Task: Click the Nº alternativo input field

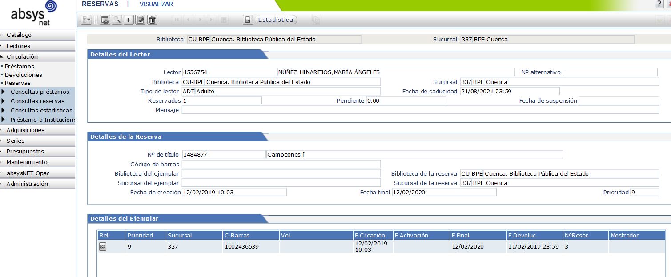Action: (610, 72)
